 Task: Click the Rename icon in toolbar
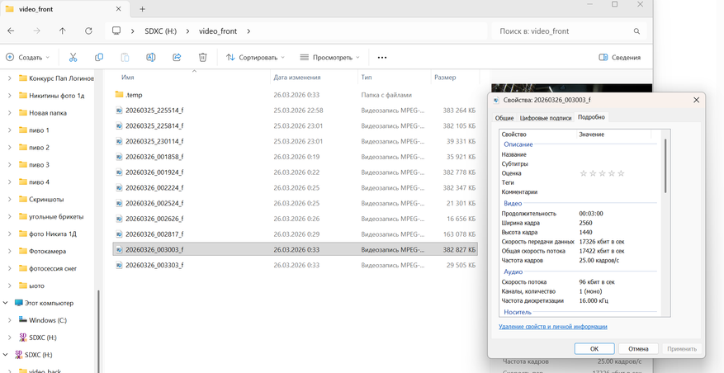click(x=150, y=58)
